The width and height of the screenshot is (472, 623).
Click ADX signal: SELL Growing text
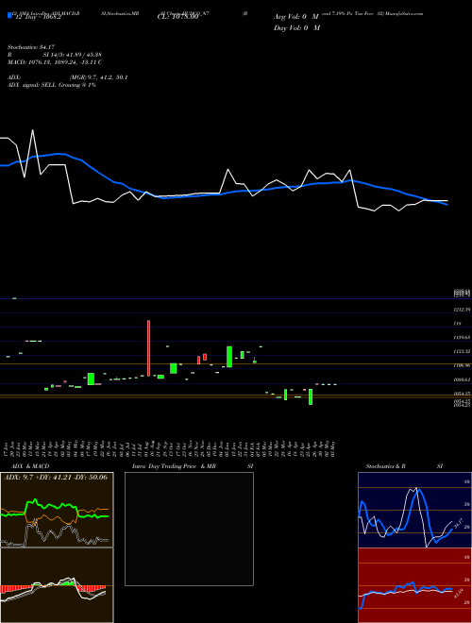point(52,85)
